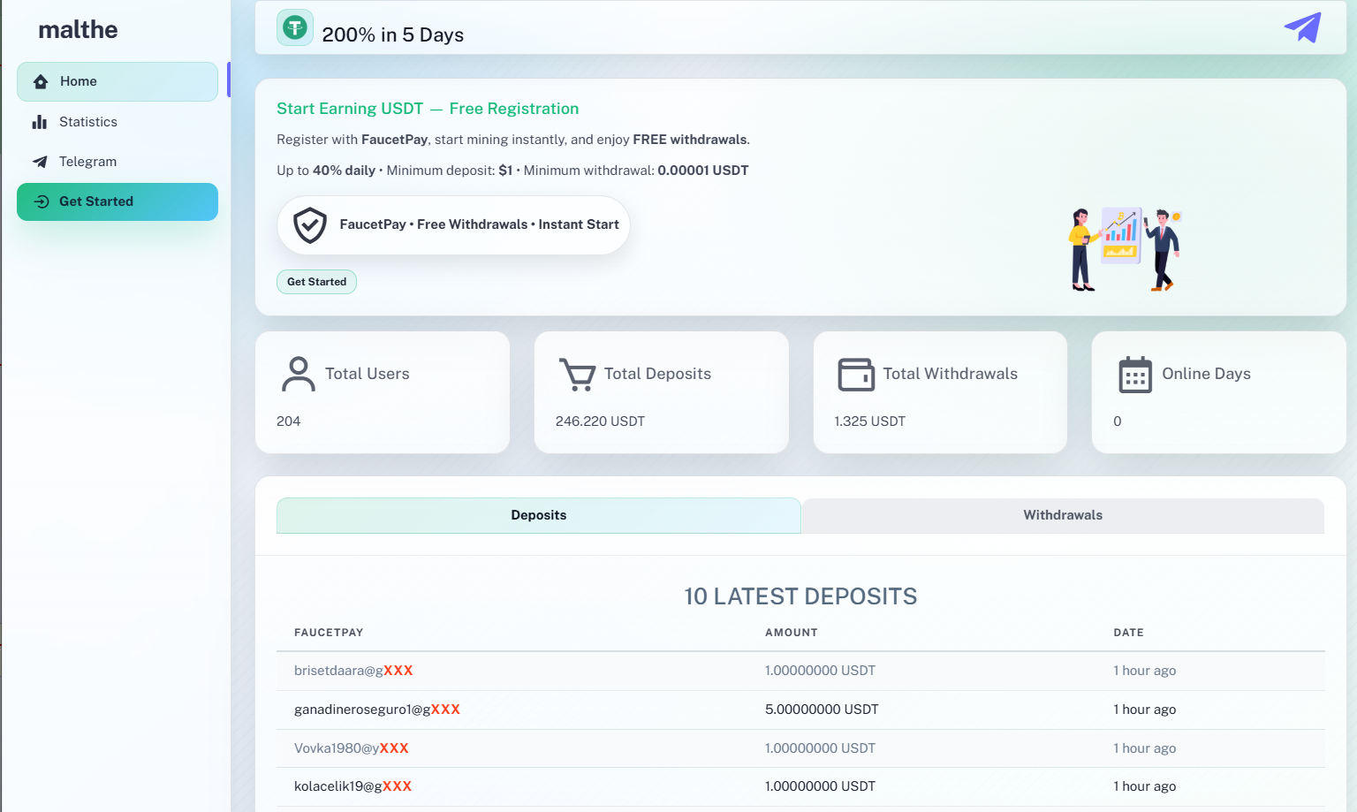Select the Deposits tab

pos(538,515)
